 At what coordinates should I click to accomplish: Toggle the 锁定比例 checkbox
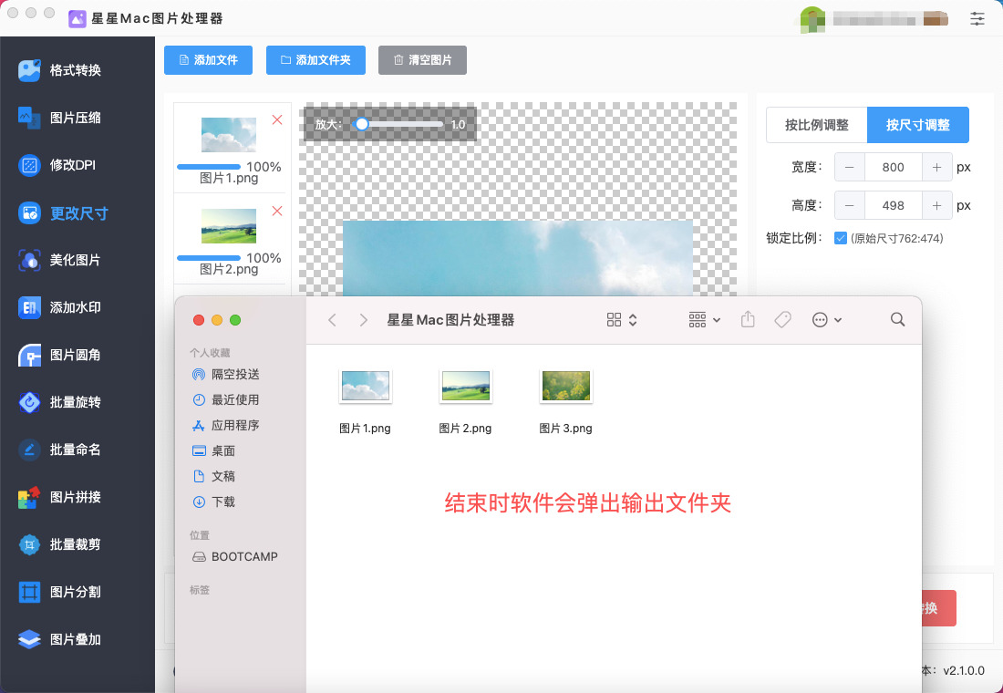point(841,238)
